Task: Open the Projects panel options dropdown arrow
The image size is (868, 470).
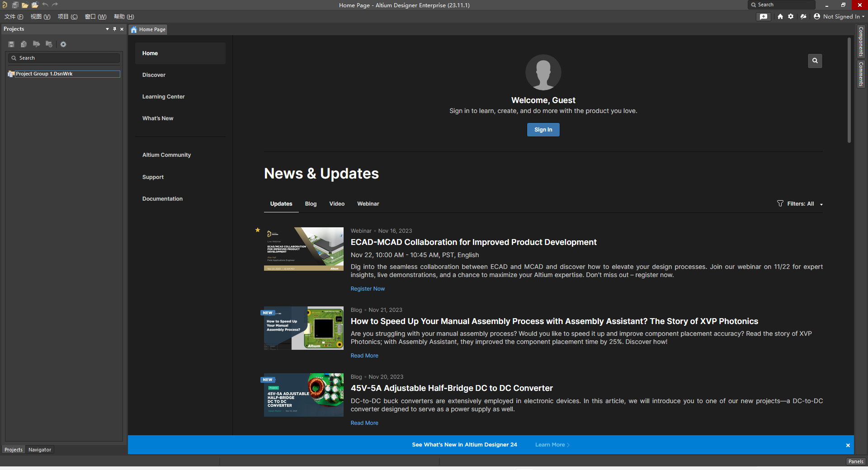Action: [x=107, y=29]
